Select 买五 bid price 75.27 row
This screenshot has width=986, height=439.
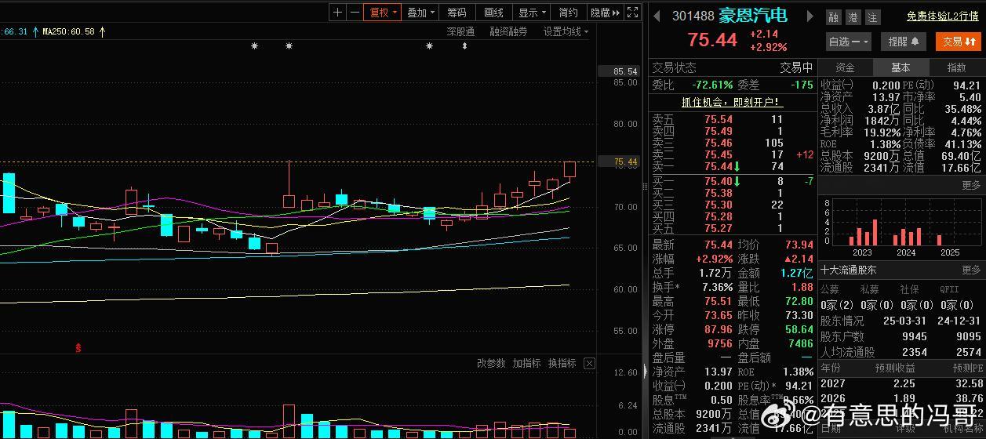[732, 228]
